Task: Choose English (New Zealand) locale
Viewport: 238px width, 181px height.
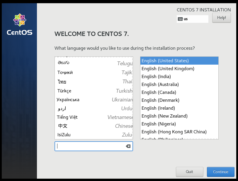Action: point(179,116)
